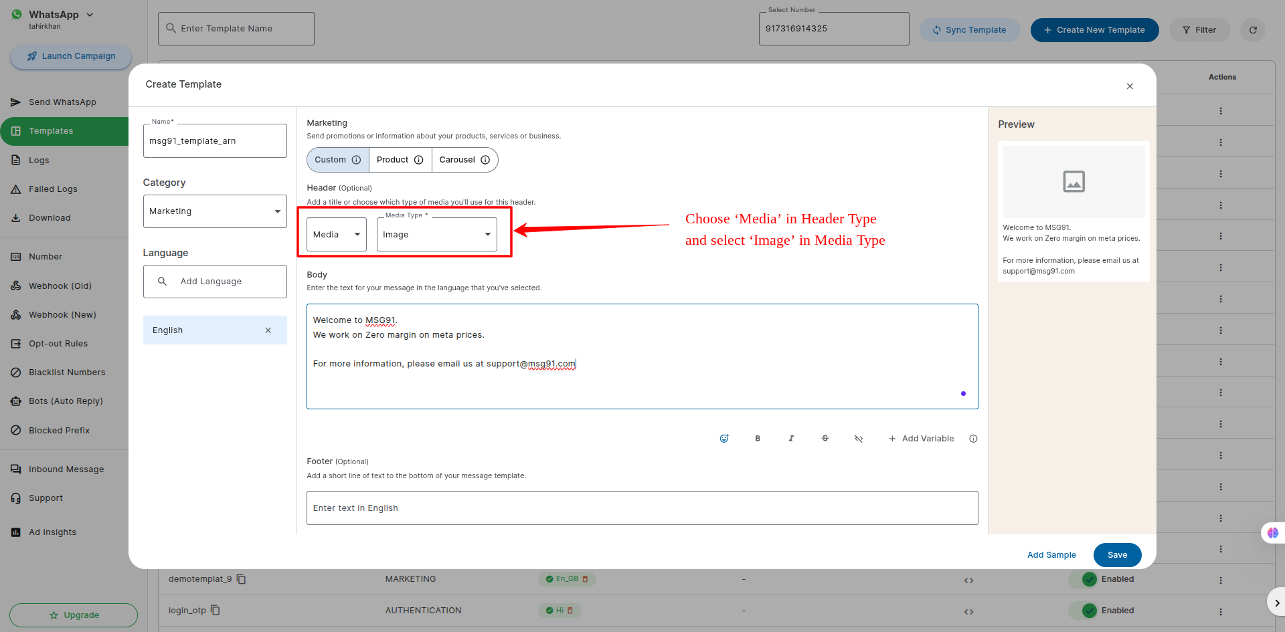The height and width of the screenshot is (632, 1285).
Task: Apply italic formatting to body text
Action: pyautogui.click(x=791, y=439)
